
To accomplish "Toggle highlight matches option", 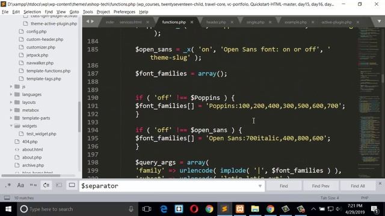I will click(x=72, y=185).
